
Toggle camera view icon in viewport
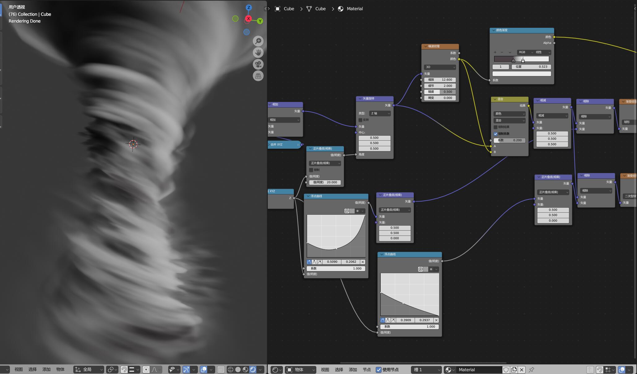[258, 64]
